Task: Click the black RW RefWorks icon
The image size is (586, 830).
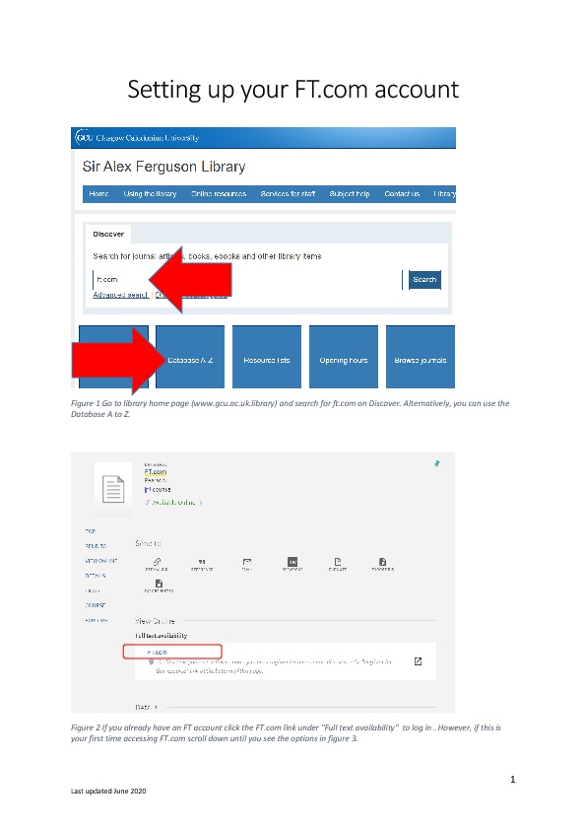Action: (293, 562)
